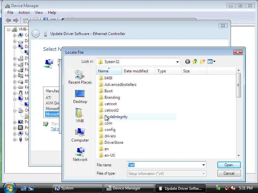
Task: Open the File menu
Action: 10,13
